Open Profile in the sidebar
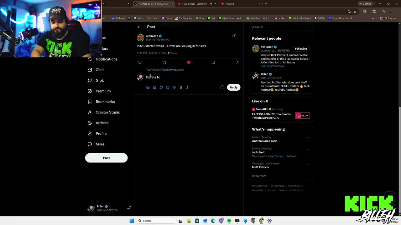This screenshot has width=401, height=225. pyautogui.click(x=97, y=133)
